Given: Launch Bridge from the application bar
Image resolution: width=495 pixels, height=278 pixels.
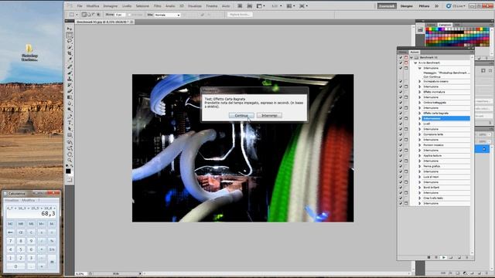Looking at the screenshot, I should (x=240, y=6).
